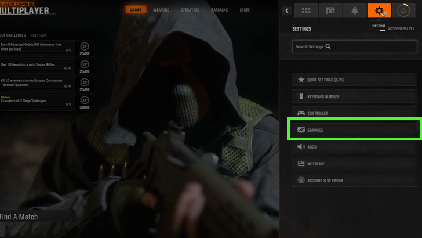Click the Multiplayer title logo
This screenshot has width=422, height=238.
coord(25,11)
